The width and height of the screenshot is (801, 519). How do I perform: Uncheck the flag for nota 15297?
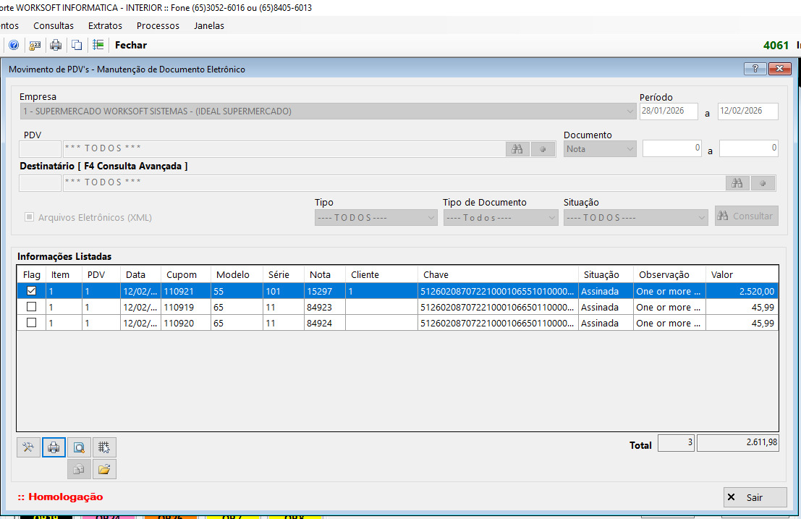click(x=31, y=291)
